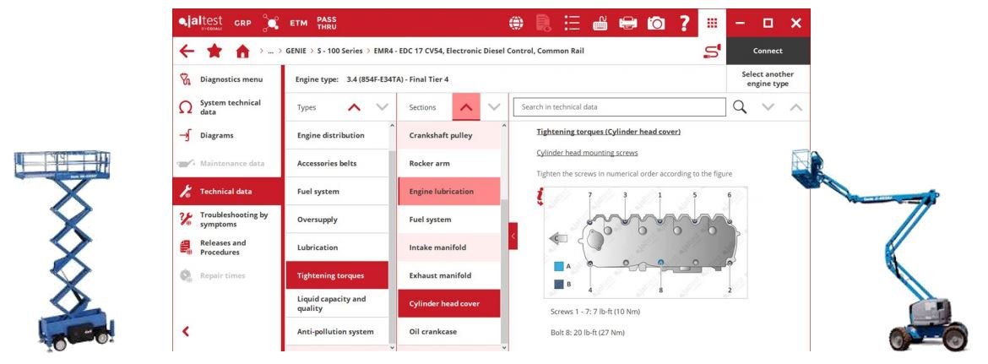Click the favorites star icon

pyautogui.click(x=214, y=52)
